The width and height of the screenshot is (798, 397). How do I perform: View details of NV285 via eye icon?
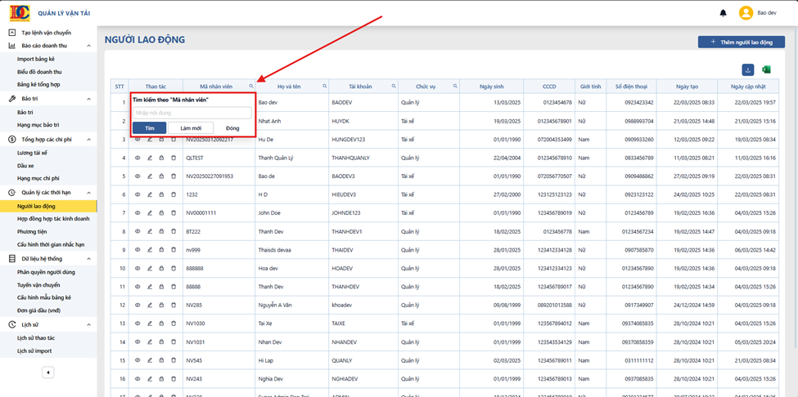point(138,306)
